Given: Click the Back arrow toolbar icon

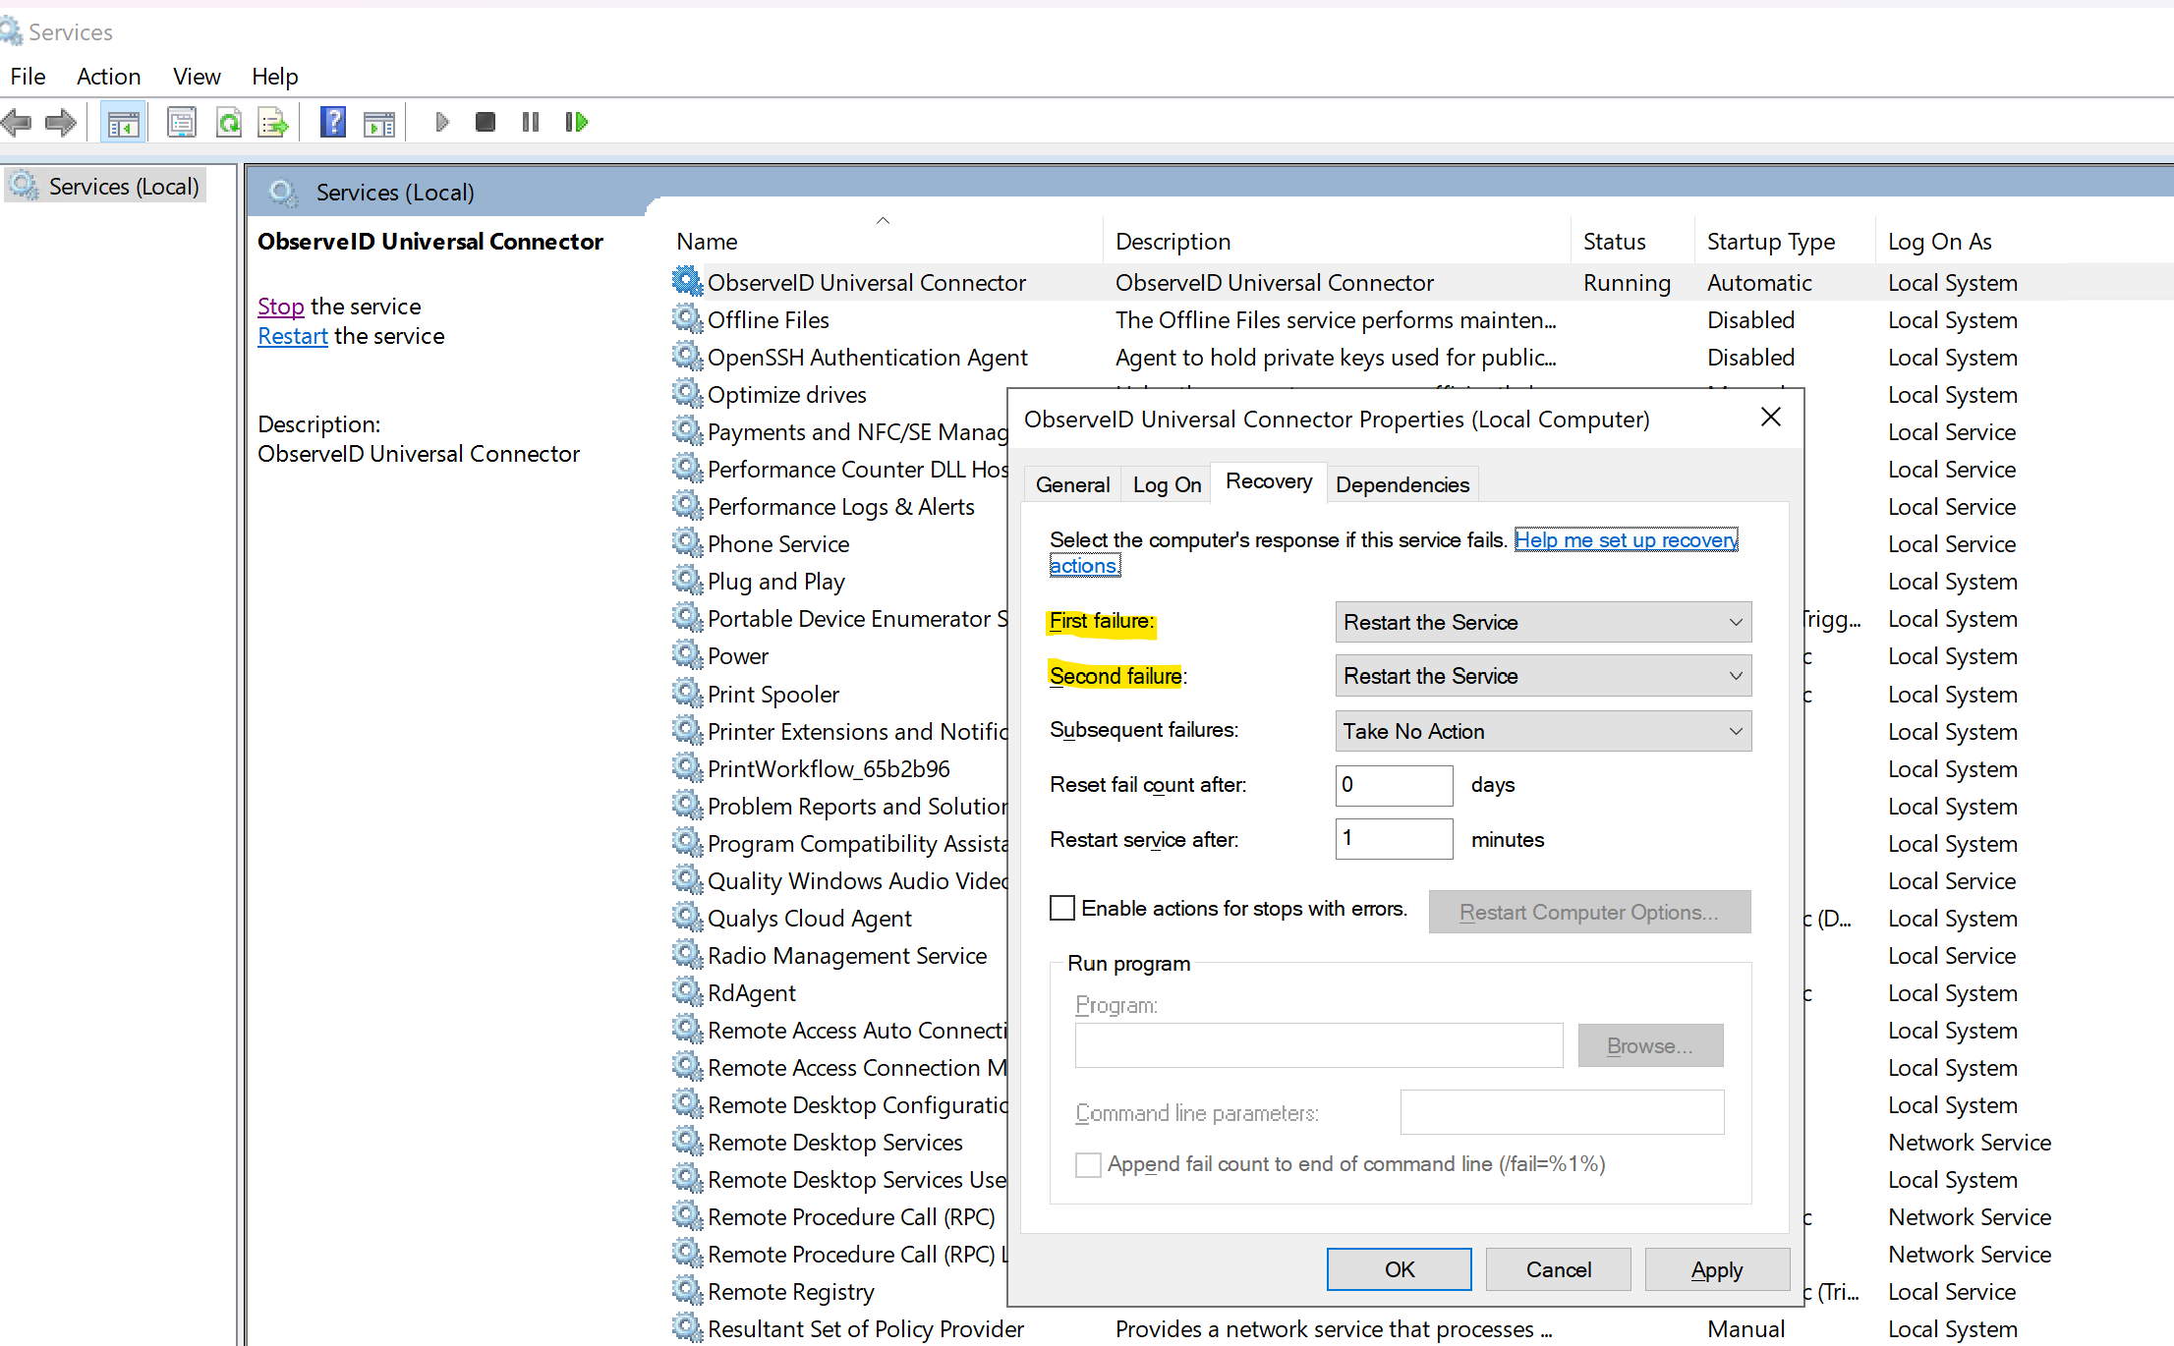Looking at the screenshot, I should pyautogui.click(x=16, y=122).
